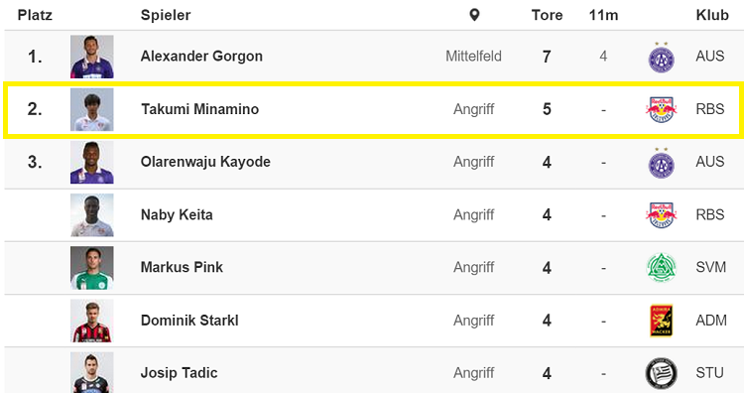Click the STU club abbreviation link
Image resolution: width=744 pixels, height=393 pixels.
pos(710,373)
